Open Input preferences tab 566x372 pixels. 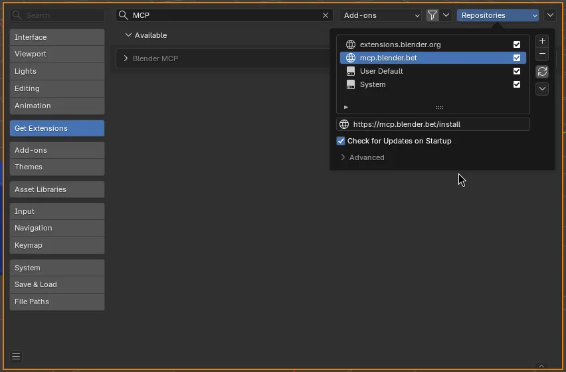57,211
